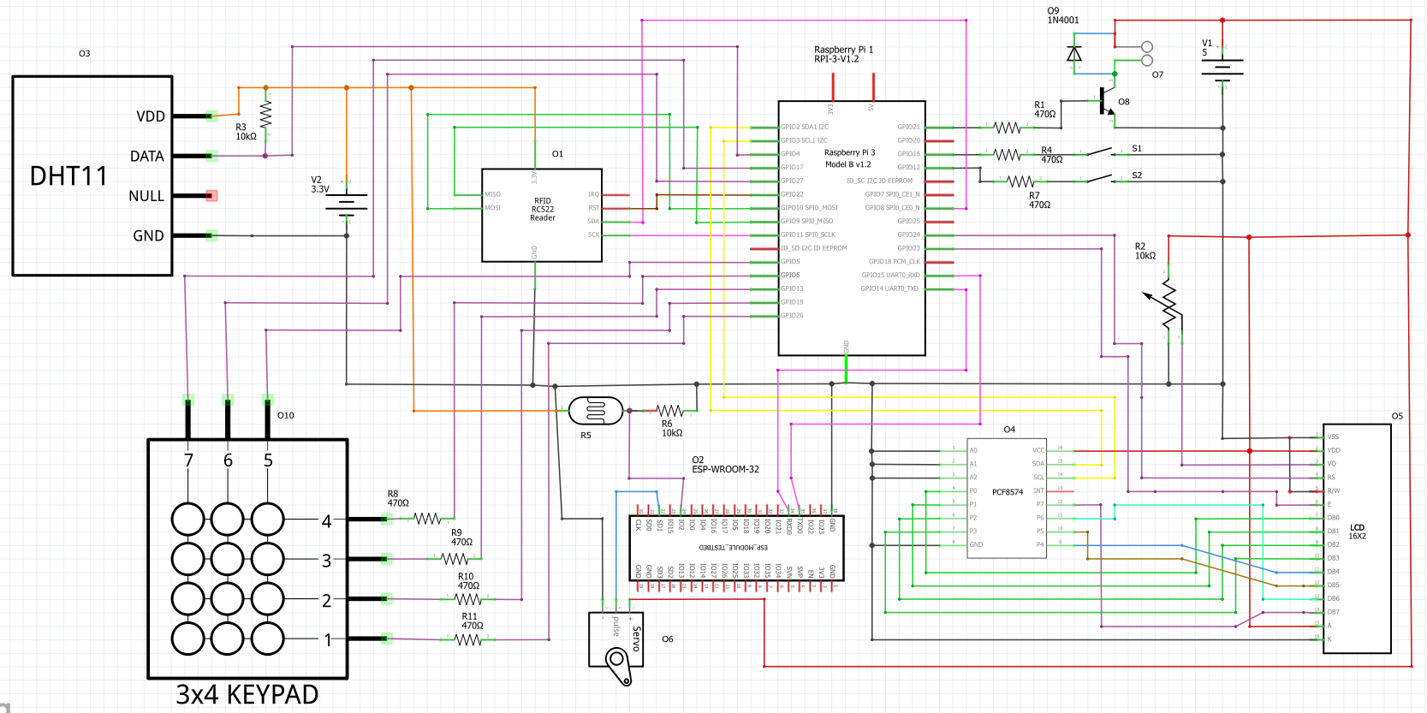Select the R10 470Ω resistor symbol

tap(468, 599)
